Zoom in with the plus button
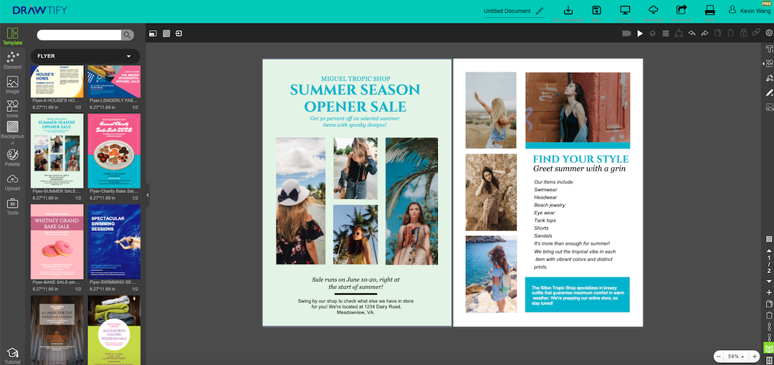 click(x=754, y=356)
